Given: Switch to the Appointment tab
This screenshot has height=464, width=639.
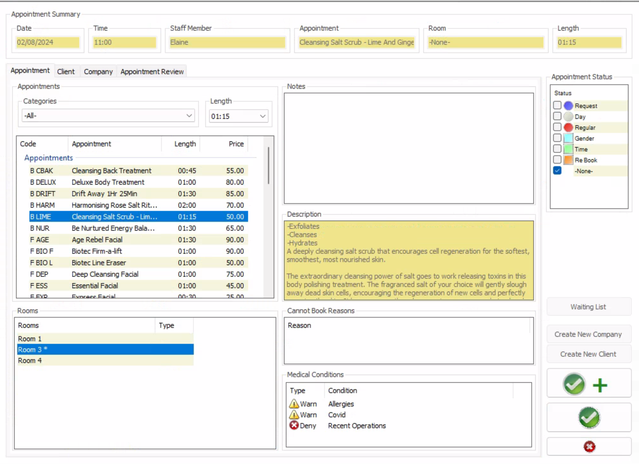Looking at the screenshot, I should click(x=30, y=70).
